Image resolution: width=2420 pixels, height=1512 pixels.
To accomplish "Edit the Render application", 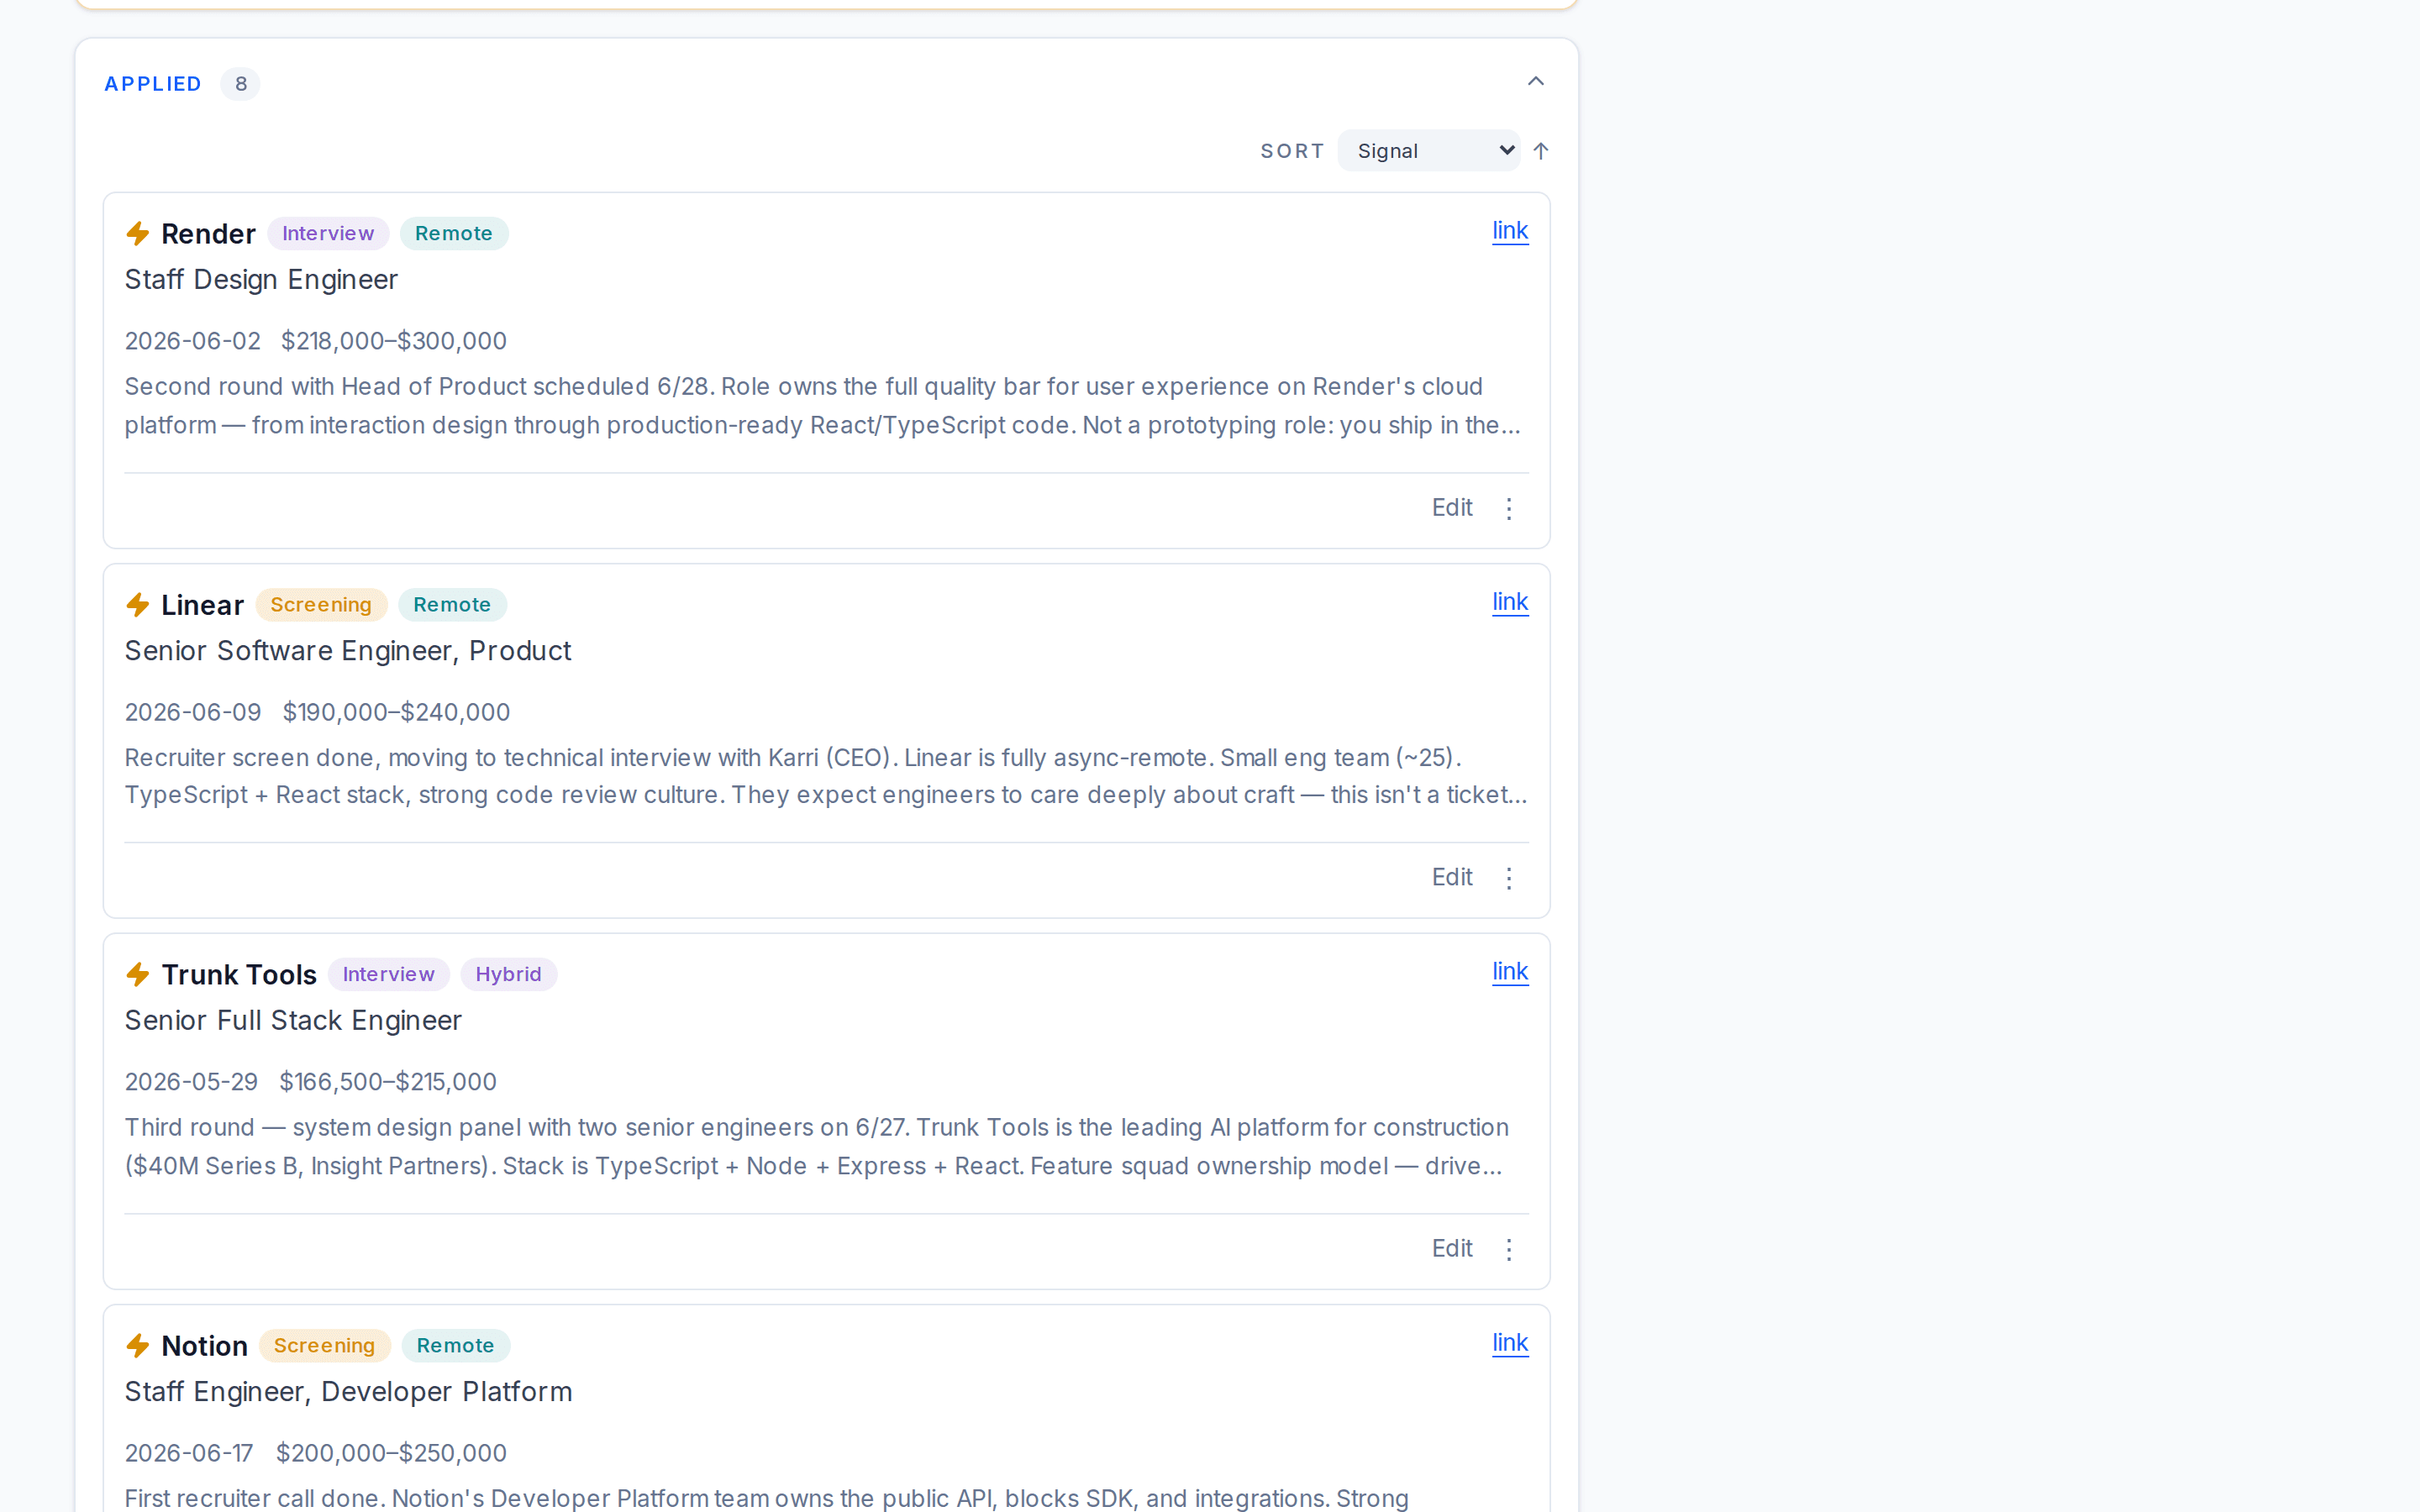I will (1452, 508).
